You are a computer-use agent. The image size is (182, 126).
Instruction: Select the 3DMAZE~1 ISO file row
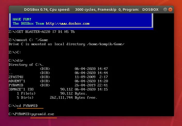point(58,89)
